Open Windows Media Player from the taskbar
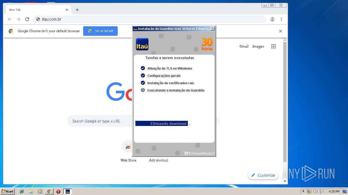348x195 pixels. 40,191
